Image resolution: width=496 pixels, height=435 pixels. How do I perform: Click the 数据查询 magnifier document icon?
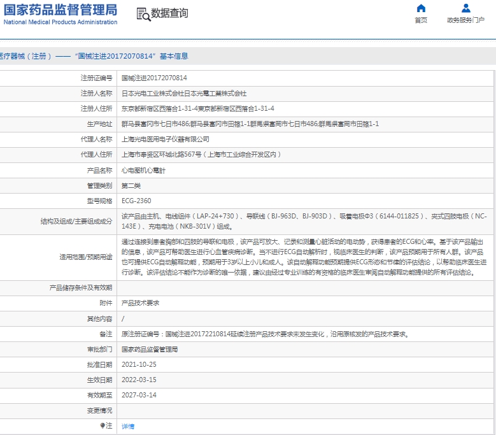coord(143,15)
